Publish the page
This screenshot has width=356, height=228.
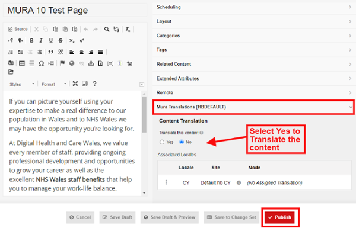279,217
